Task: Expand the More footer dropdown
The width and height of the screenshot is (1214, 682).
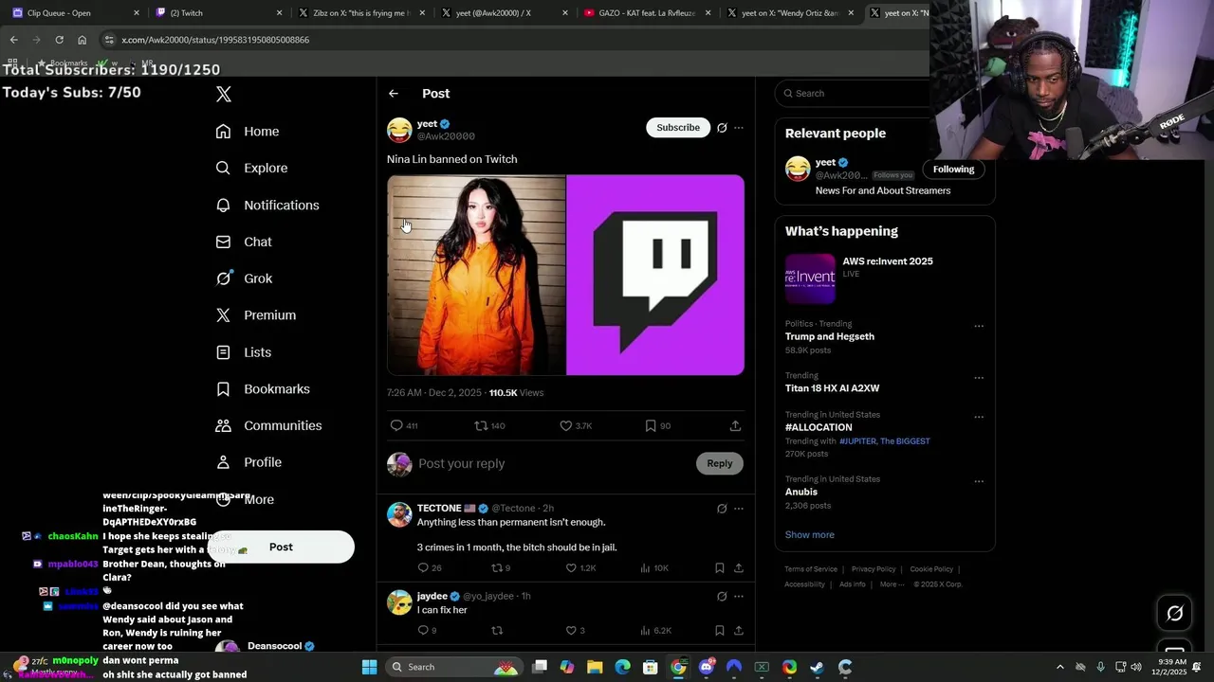Action: tap(891, 584)
